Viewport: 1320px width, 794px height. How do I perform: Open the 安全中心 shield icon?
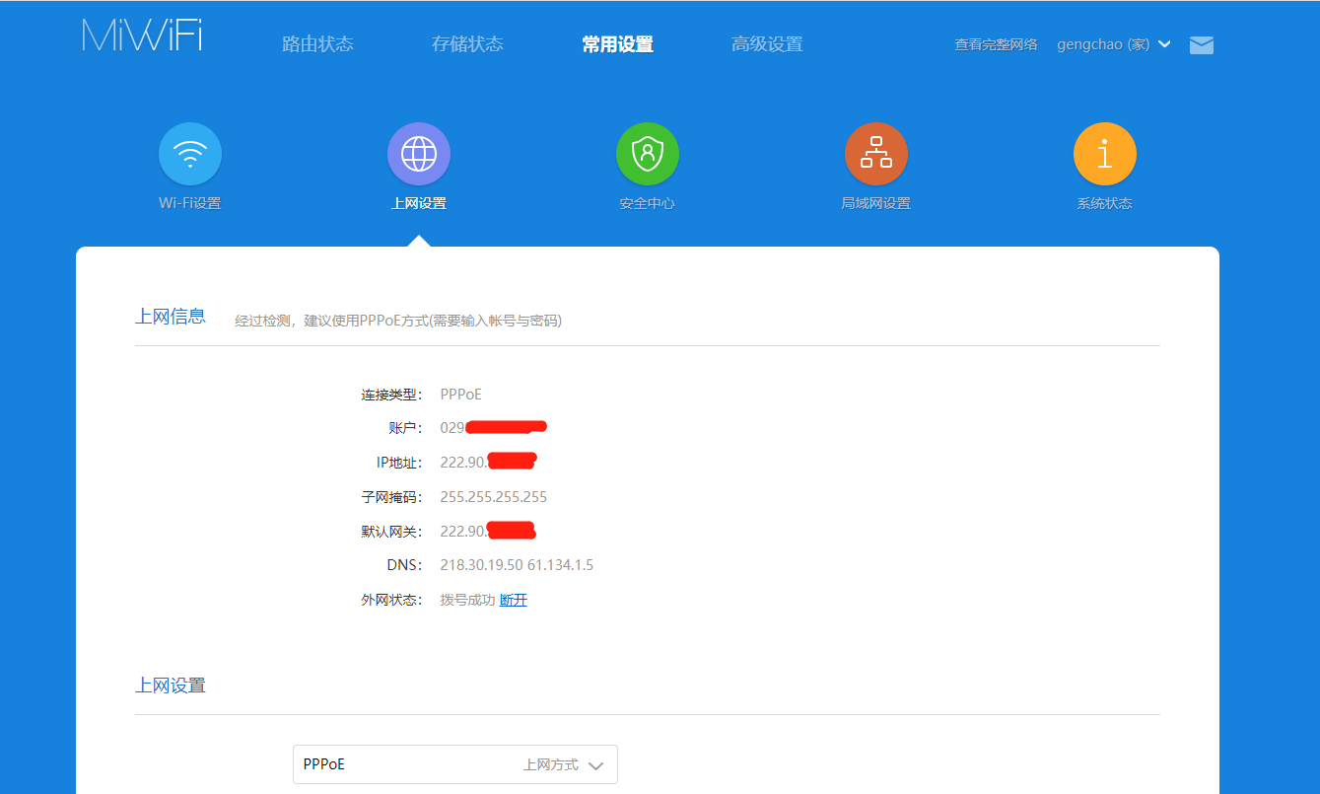click(647, 154)
